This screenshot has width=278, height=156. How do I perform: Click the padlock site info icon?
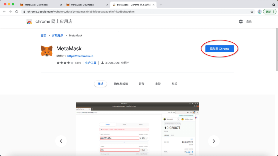click(x=24, y=12)
